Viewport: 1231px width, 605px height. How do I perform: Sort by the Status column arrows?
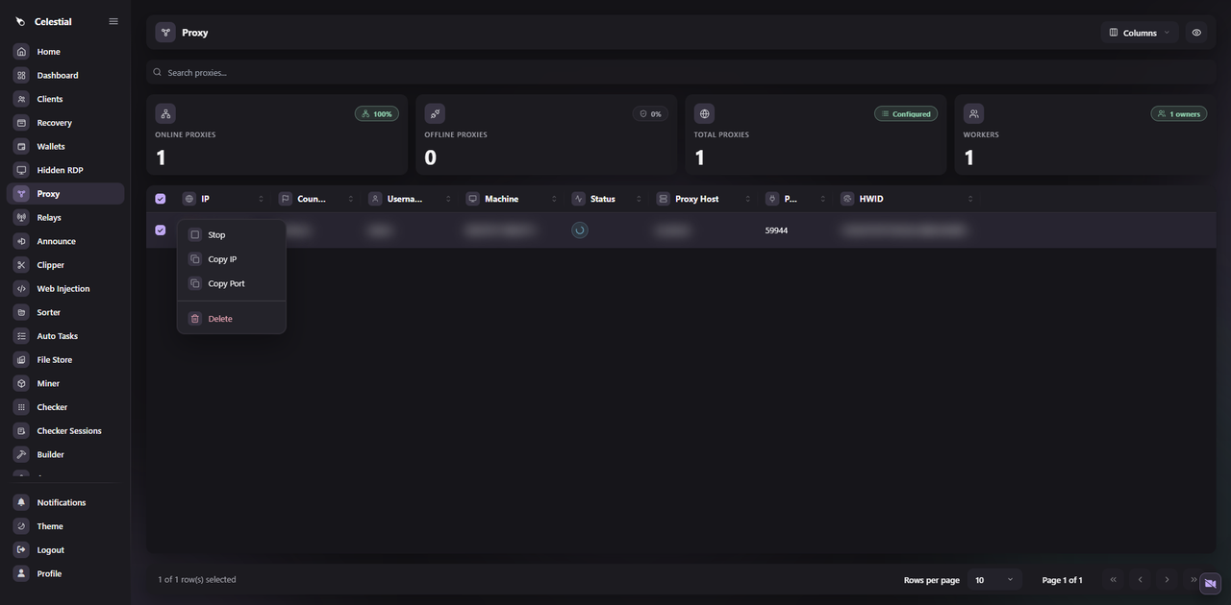(x=639, y=199)
